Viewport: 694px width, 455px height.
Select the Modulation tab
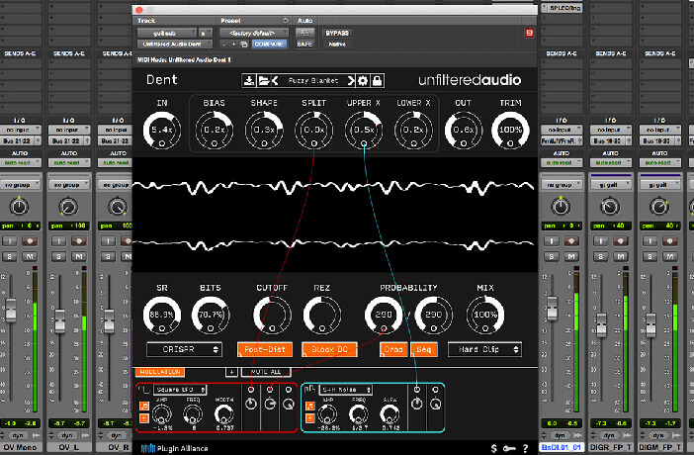click(159, 372)
